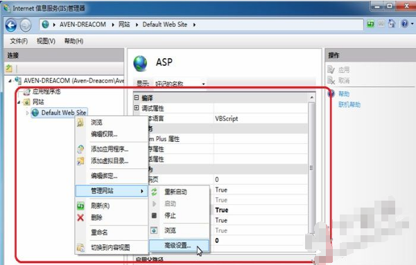The width and height of the screenshot is (416, 265).
Task: Click the content view icon in the context menu
Action: 80,248
